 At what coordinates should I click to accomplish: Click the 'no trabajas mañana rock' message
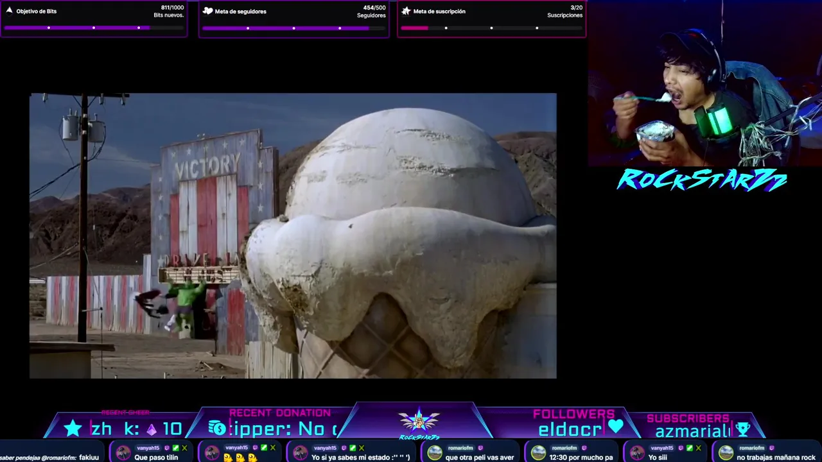click(776, 458)
